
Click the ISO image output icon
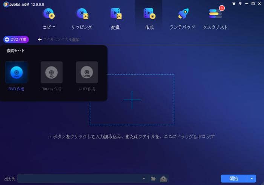click(x=163, y=179)
